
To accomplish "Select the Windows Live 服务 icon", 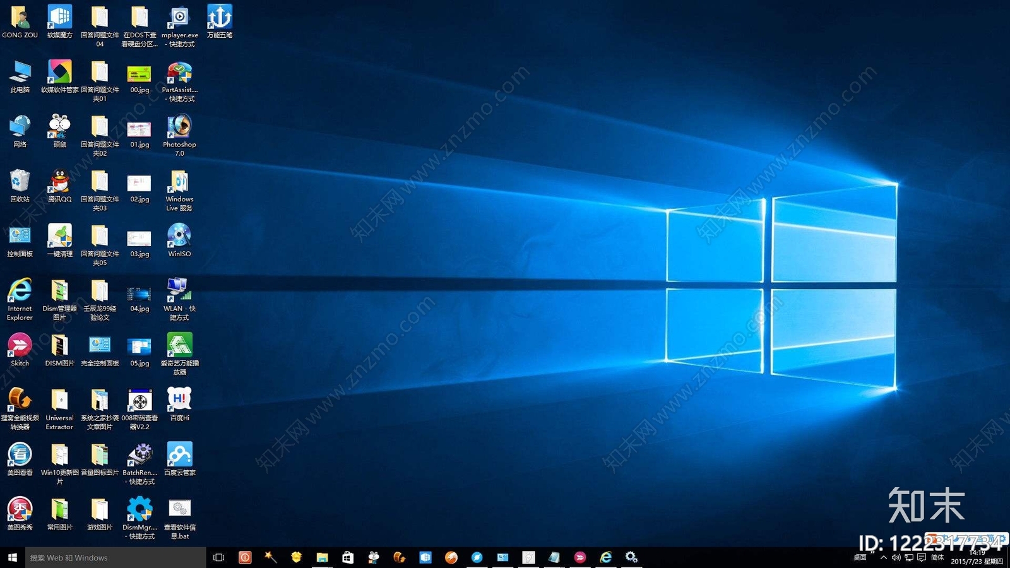I will point(180,190).
